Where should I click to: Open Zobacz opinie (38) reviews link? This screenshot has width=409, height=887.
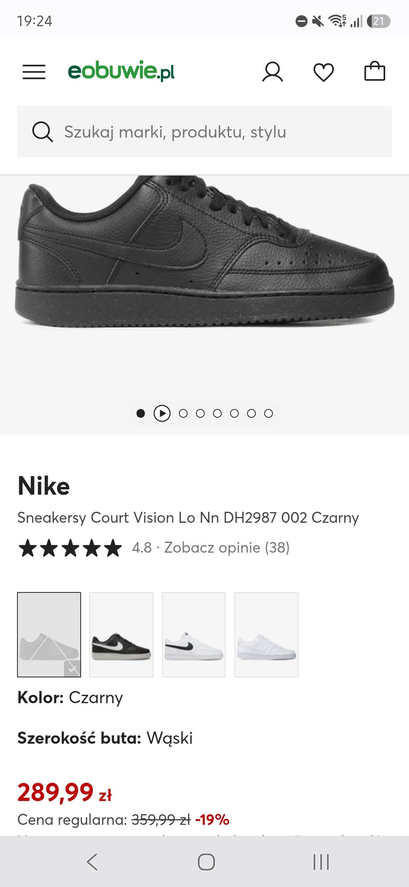coord(227,548)
